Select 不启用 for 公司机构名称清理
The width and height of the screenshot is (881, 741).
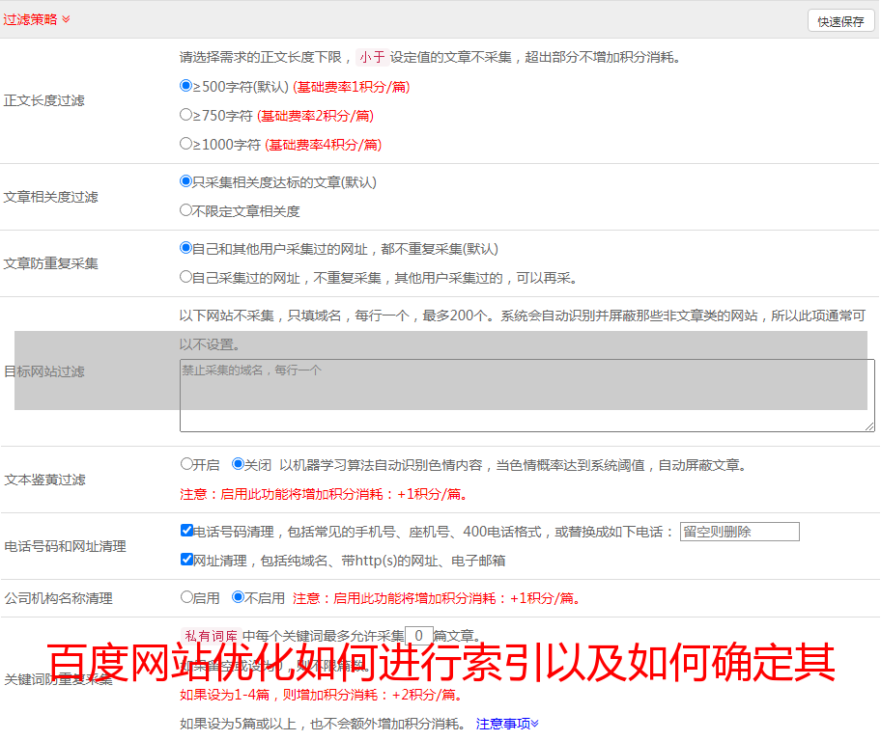[x=238, y=596]
